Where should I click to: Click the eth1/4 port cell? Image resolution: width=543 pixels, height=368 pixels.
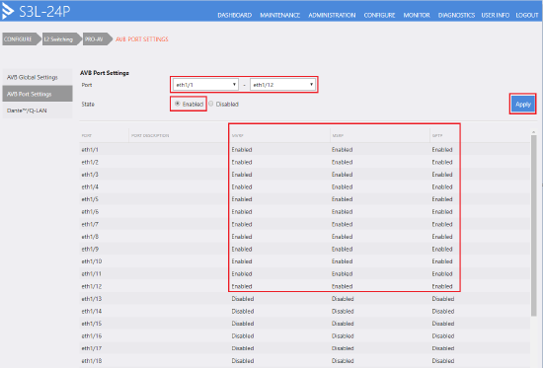90,186
